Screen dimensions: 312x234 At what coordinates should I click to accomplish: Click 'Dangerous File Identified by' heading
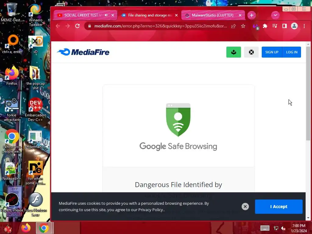point(178,185)
